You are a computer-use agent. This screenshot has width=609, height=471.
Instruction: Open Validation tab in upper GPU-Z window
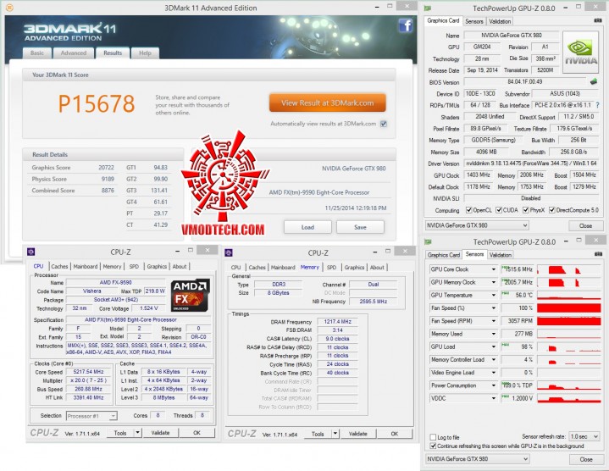pyautogui.click(x=500, y=21)
